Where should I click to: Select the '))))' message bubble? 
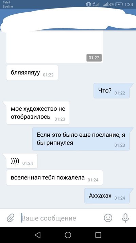coord(20,161)
